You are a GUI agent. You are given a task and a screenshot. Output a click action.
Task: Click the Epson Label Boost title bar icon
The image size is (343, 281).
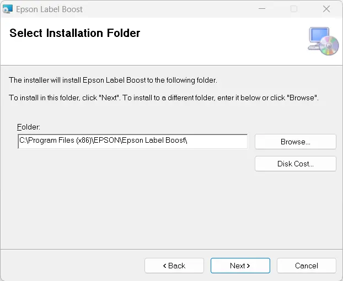pyautogui.click(x=7, y=9)
